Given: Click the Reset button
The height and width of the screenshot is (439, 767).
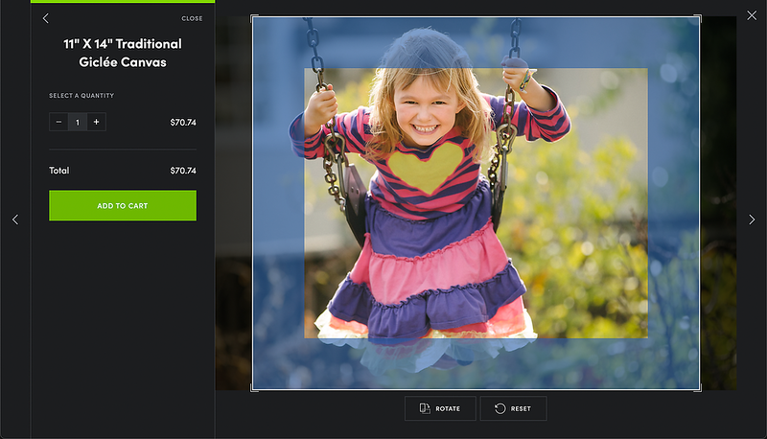Looking at the screenshot, I should click(x=513, y=408).
